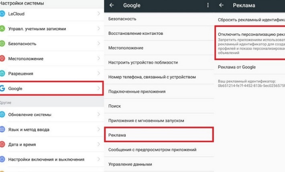Open chevron on system Безопасность row
The height and width of the screenshot is (172, 285).
click(99, 44)
